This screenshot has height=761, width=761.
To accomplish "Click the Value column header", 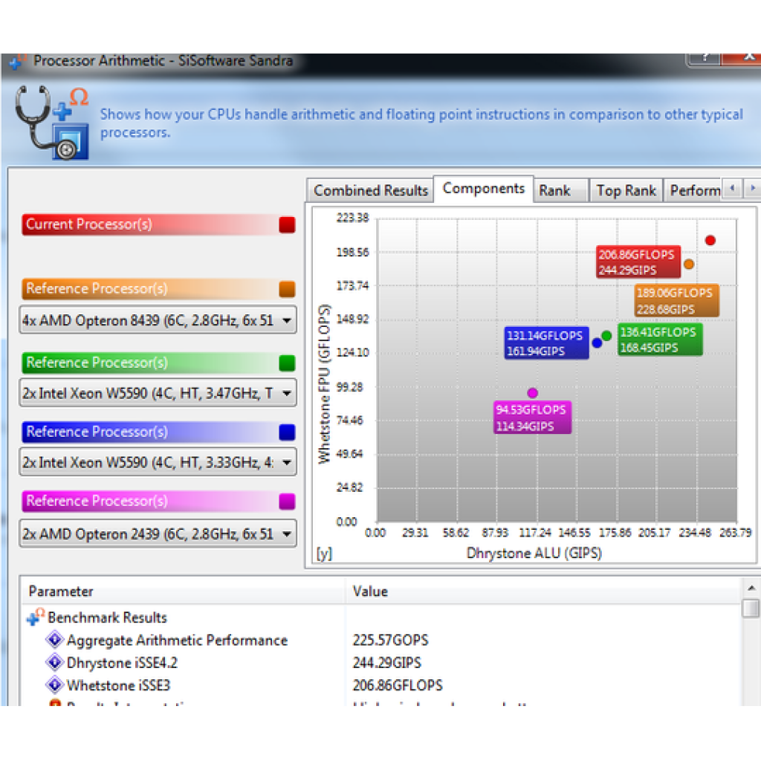I will point(543,591).
